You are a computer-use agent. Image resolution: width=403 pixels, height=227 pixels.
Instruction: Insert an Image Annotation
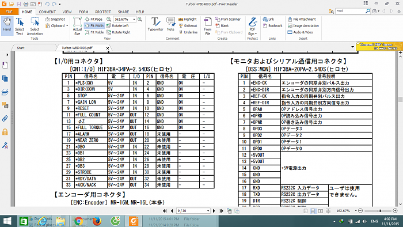point(303,26)
